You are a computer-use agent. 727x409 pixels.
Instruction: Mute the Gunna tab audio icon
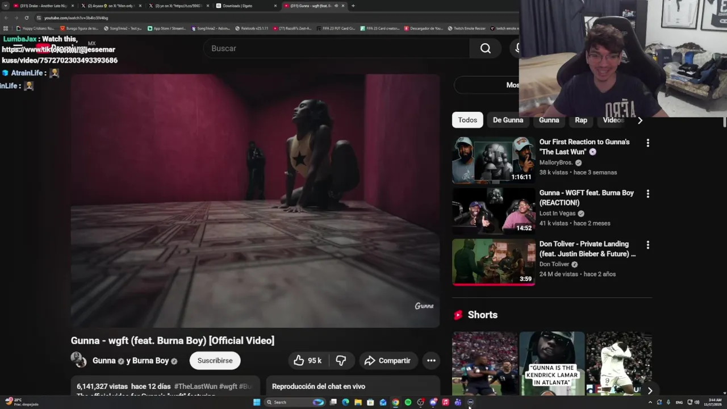tap(336, 6)
